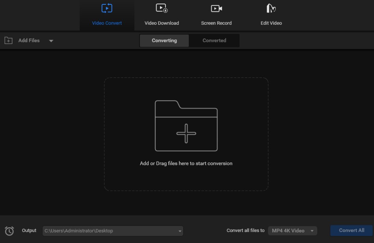Click 'Convert all files to' label
374x243 pixels.
[x=246, y=230]
